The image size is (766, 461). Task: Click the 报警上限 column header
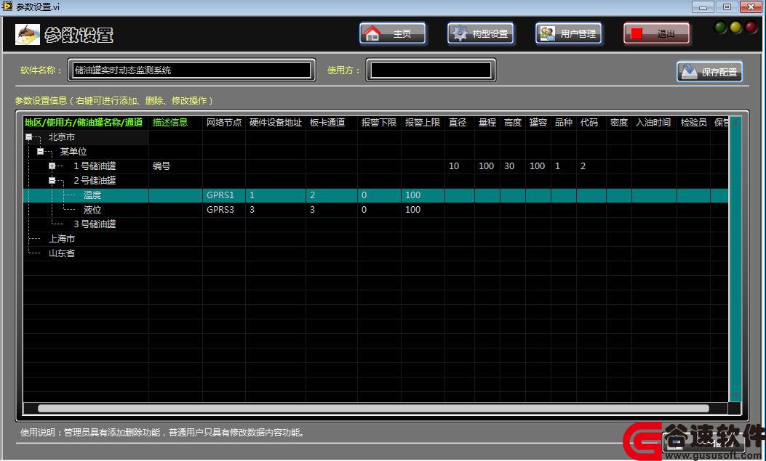(x=423, y=122)
